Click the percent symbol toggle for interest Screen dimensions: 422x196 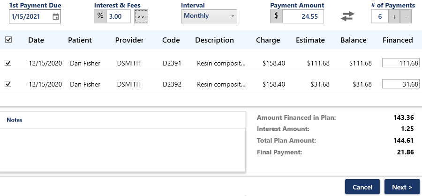point(100,16)
